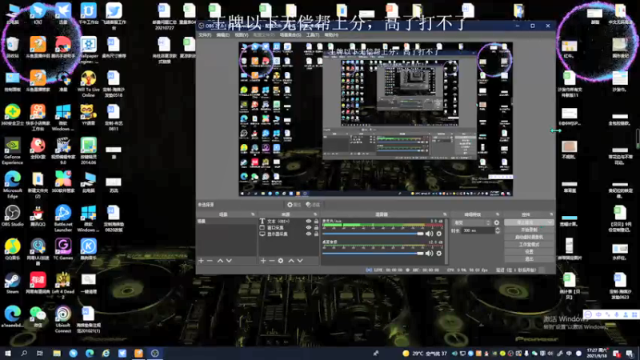This screenshot has width=640, height=360.
Task: Toggle visibility eye of the Text (GDI+) source
Action: (x=309, y=222)
